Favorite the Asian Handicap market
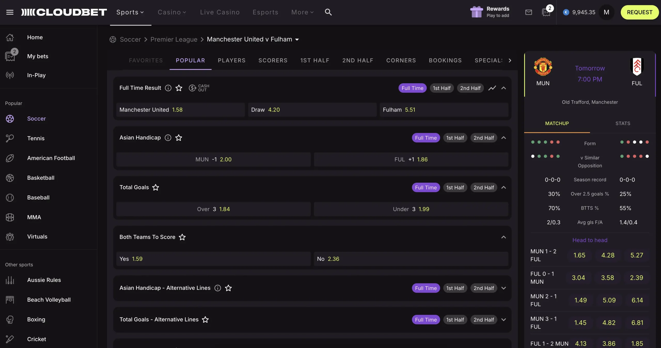This screenshot has height=348, width=661. (178, 138)
